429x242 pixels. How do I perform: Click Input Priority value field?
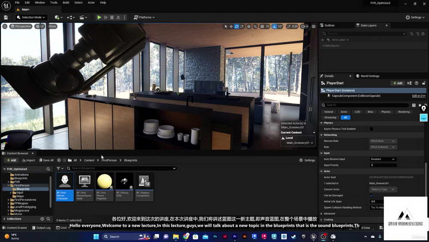click(x=383, y=165)
